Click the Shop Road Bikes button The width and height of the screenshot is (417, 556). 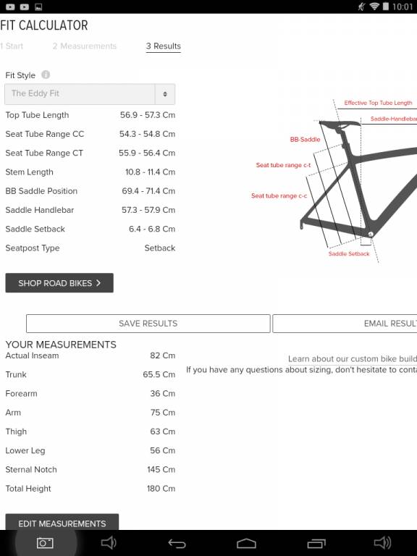coord(59,283)
